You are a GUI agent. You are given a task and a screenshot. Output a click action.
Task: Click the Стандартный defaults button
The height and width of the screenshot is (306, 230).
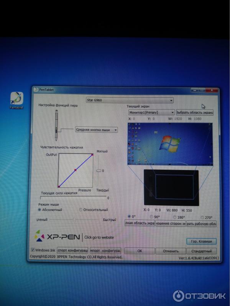click(202, 251)
